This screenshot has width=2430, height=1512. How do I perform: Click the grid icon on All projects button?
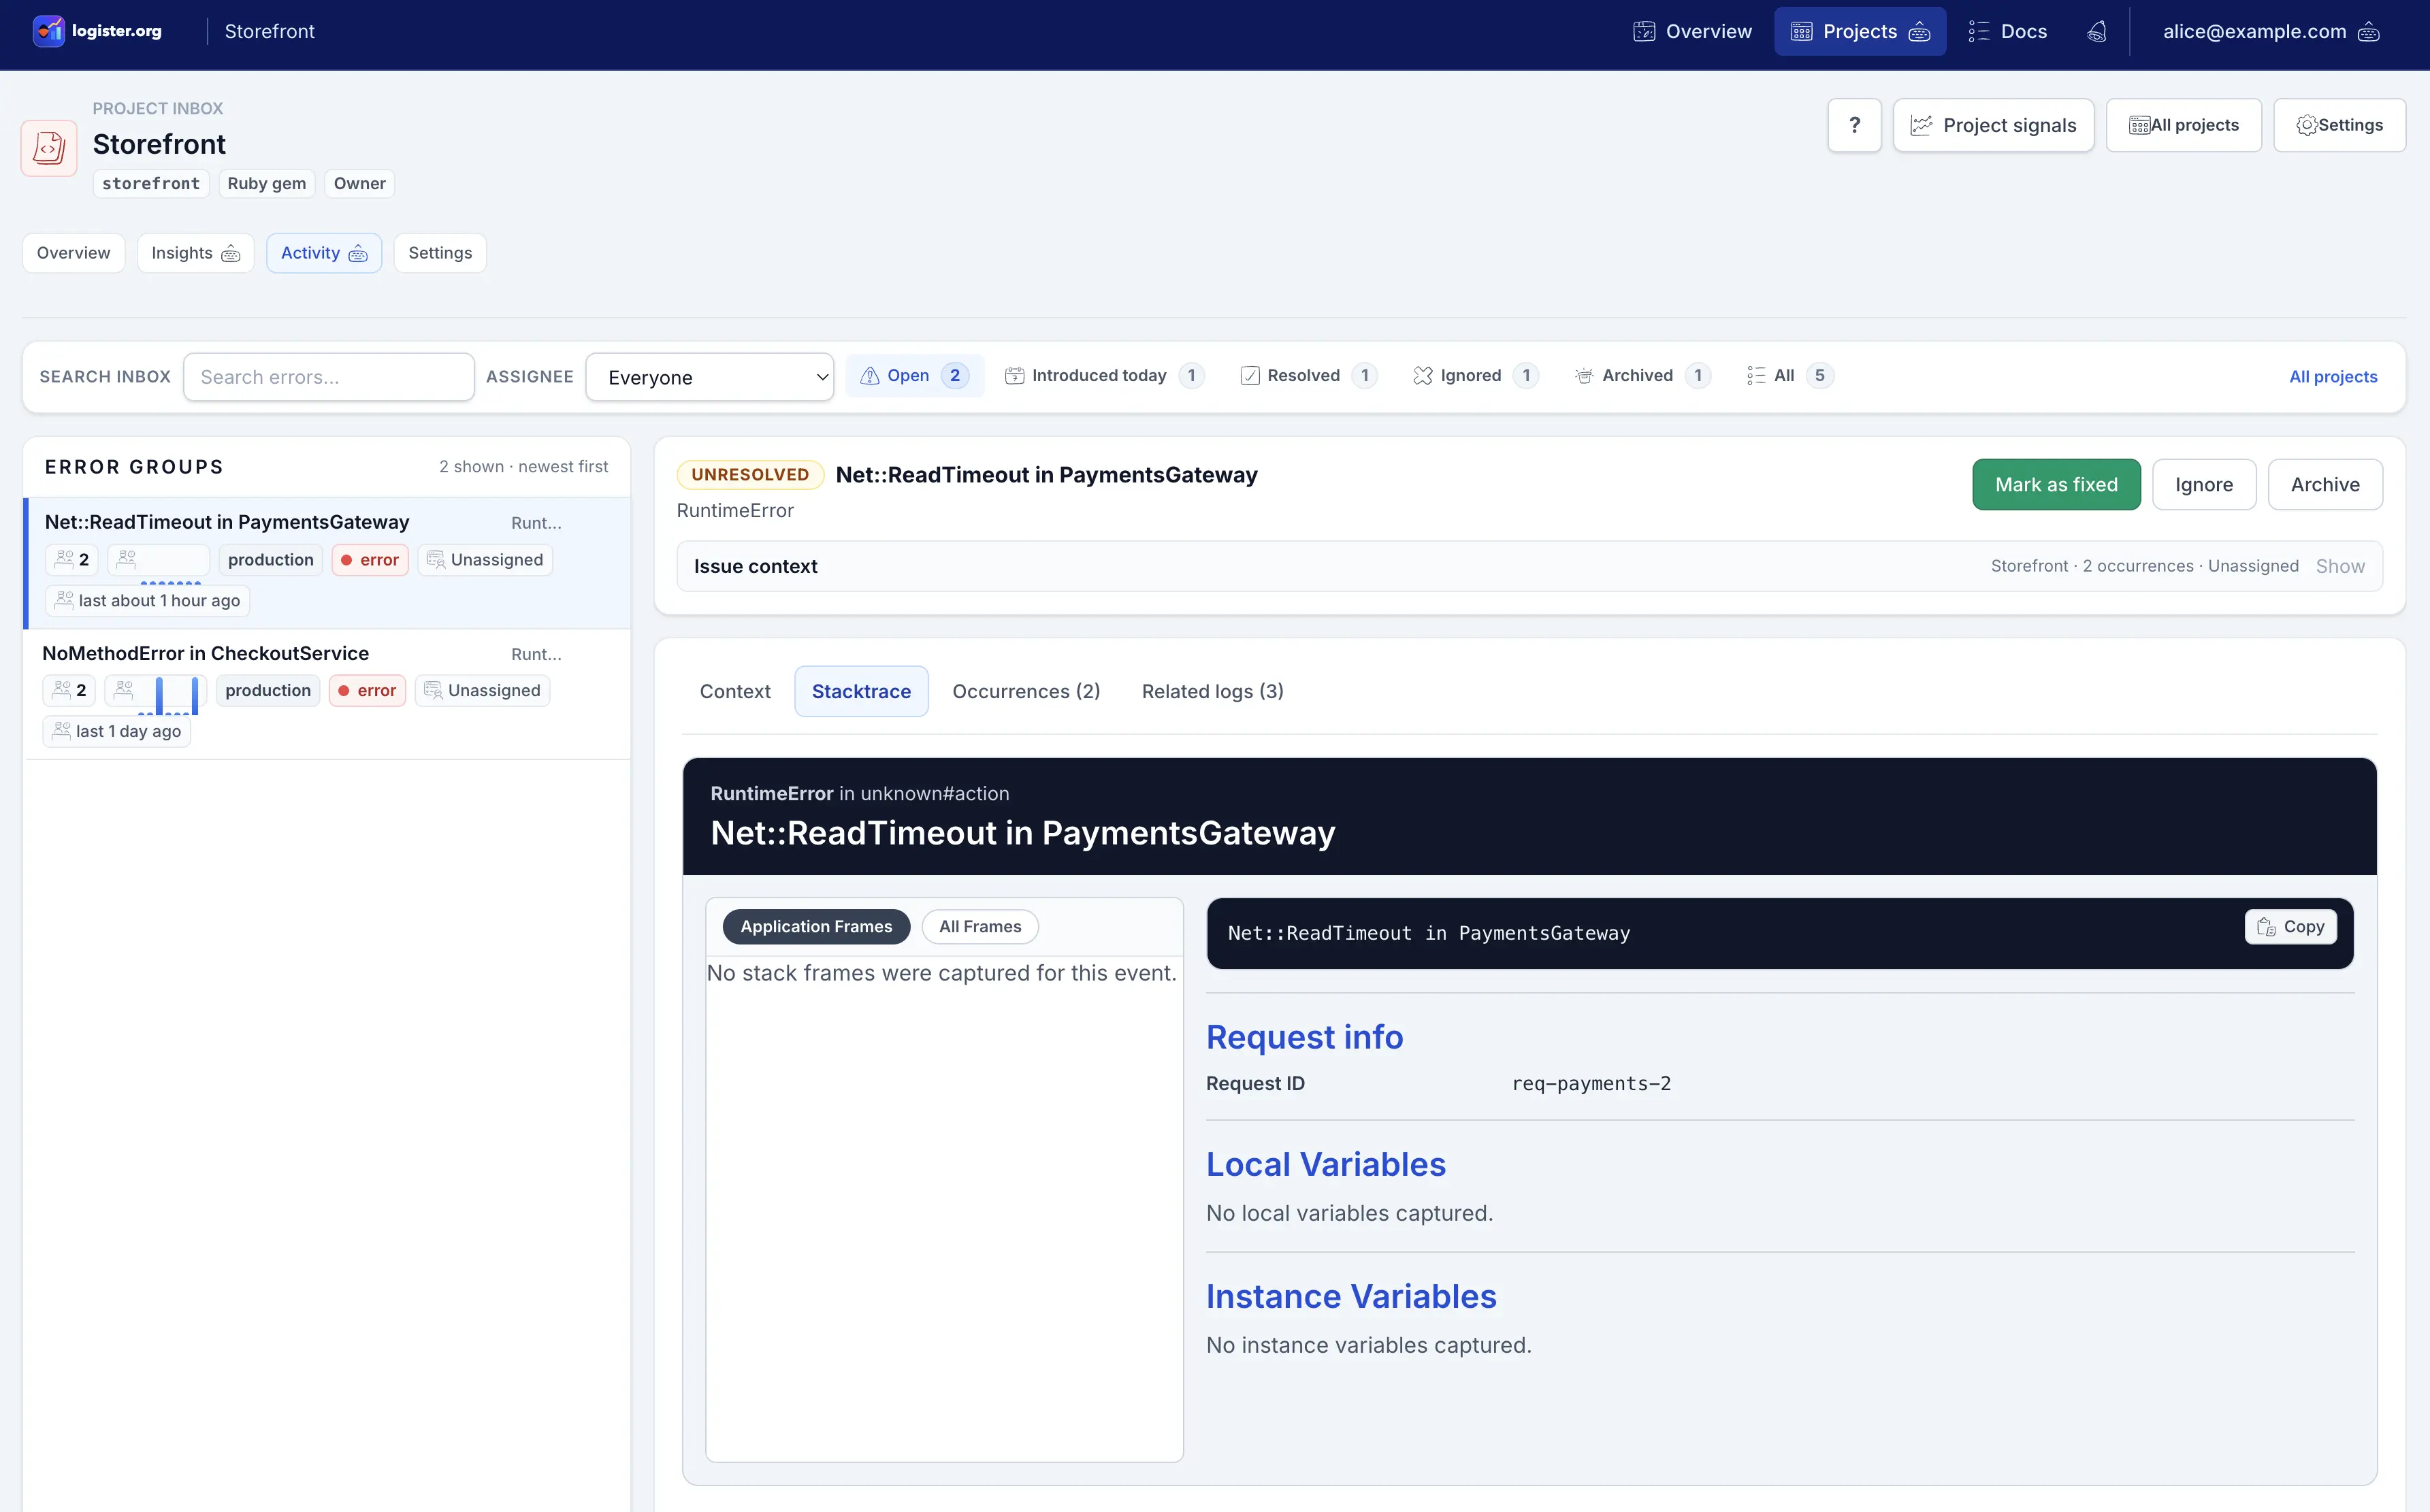(2139, 125)
